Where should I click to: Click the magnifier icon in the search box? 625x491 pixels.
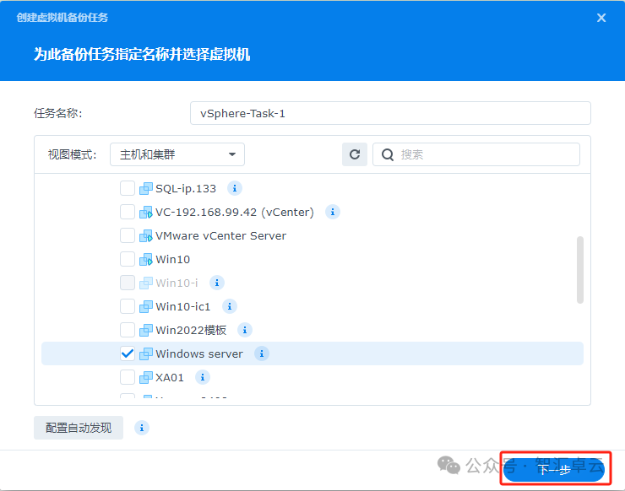pos(388,154)
